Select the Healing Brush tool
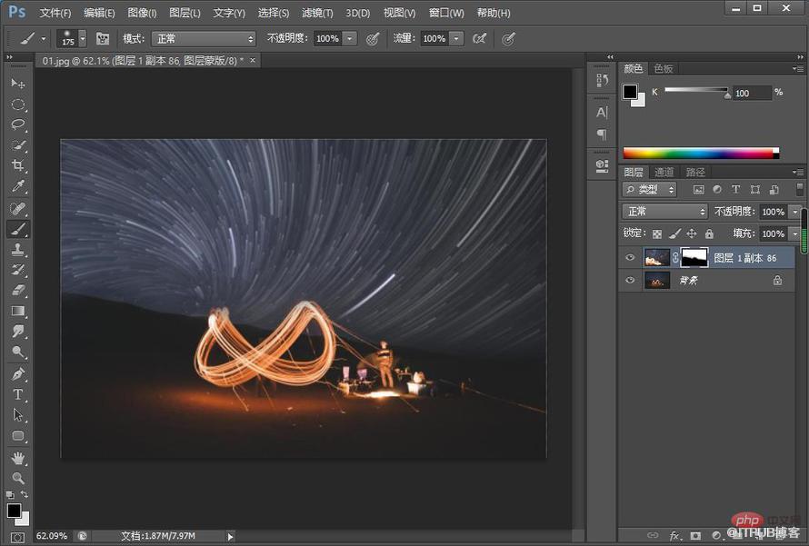 click(x=18, y=208)
